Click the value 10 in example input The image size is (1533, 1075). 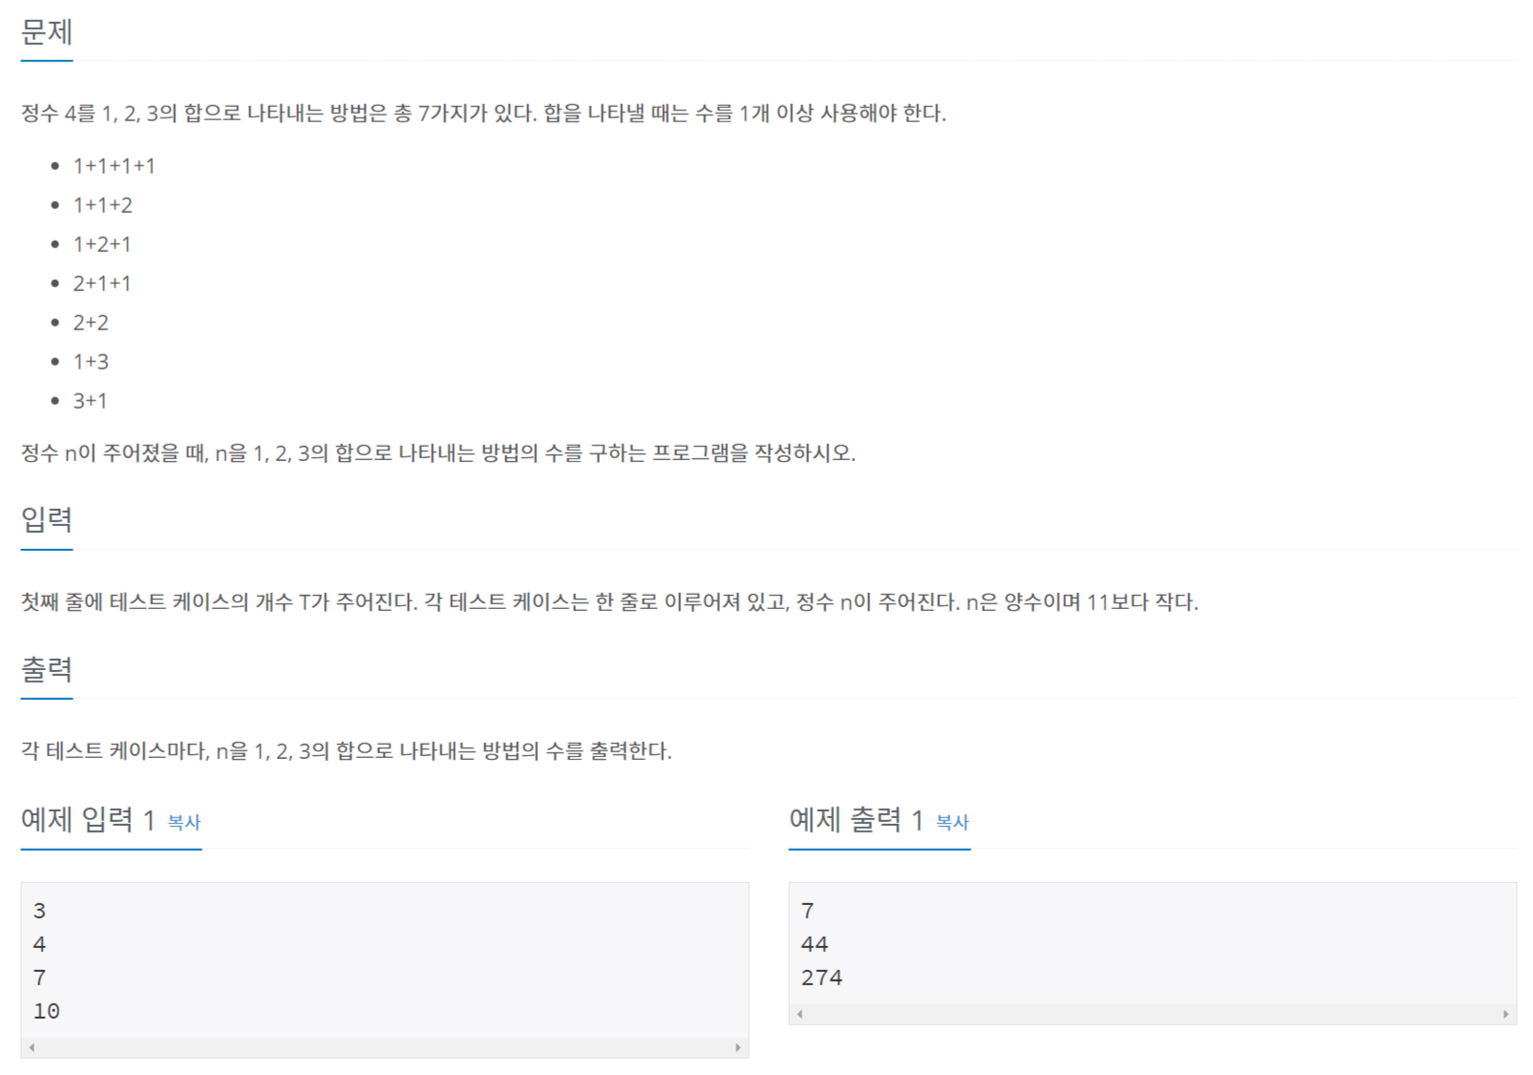[x=47, y=1011]
